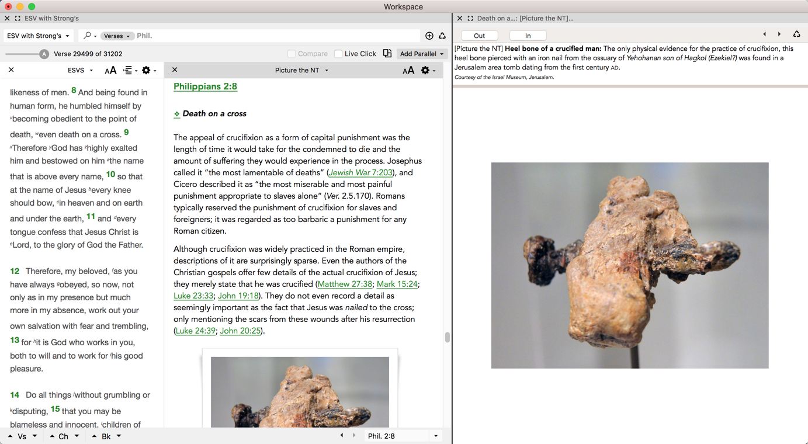Change text size in ESVS pane
Image resolution: width=808 pixels, height=444 pixels.
coord(110,70)
